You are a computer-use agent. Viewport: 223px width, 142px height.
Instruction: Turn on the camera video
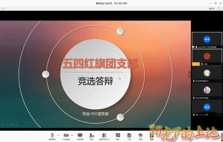66,137
